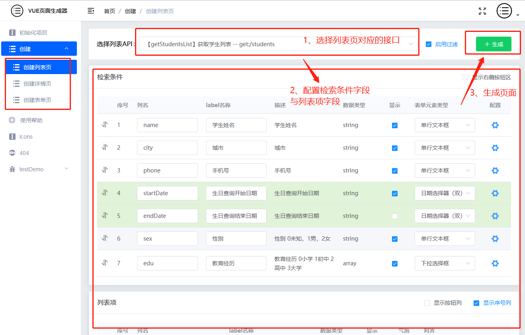Open the 选择列表API dropdown
525x335 pixels.
click(x=278, y=44)
